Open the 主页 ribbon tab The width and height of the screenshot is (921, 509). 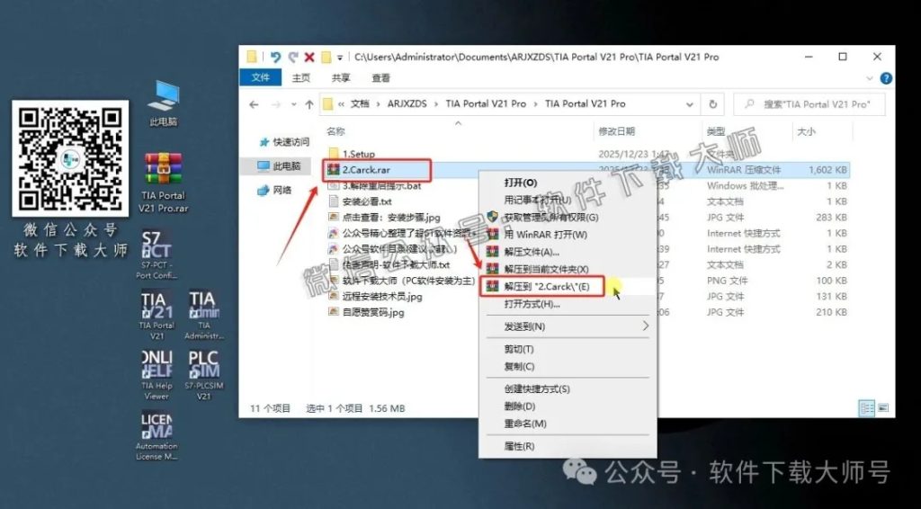(x=300, y=77)
